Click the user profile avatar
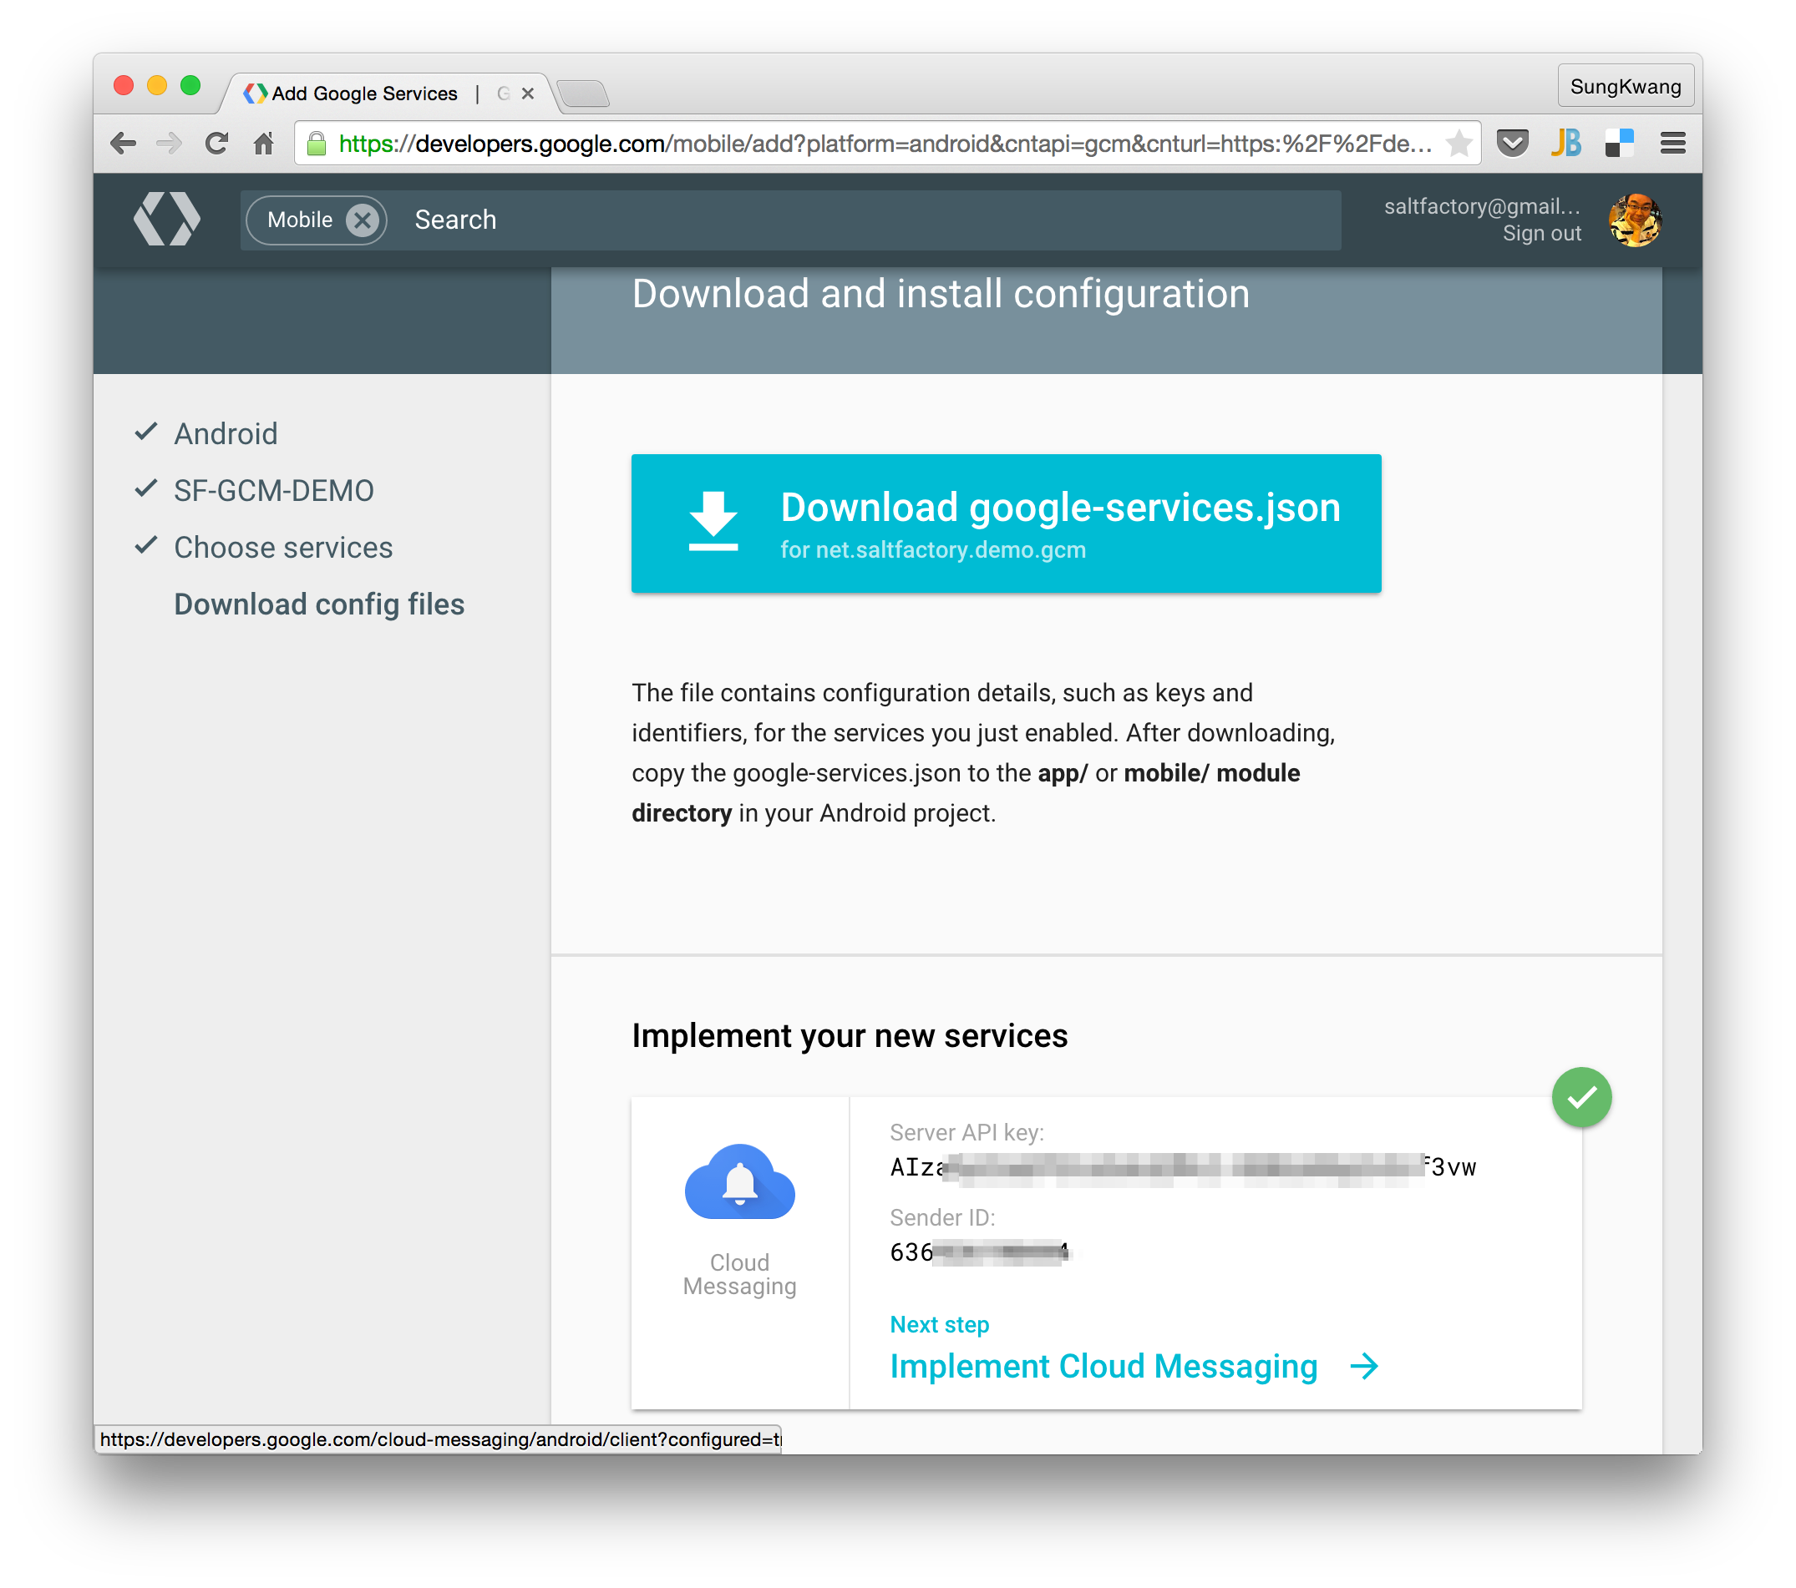The image size is (1796, 1588). click(1634, 220)
